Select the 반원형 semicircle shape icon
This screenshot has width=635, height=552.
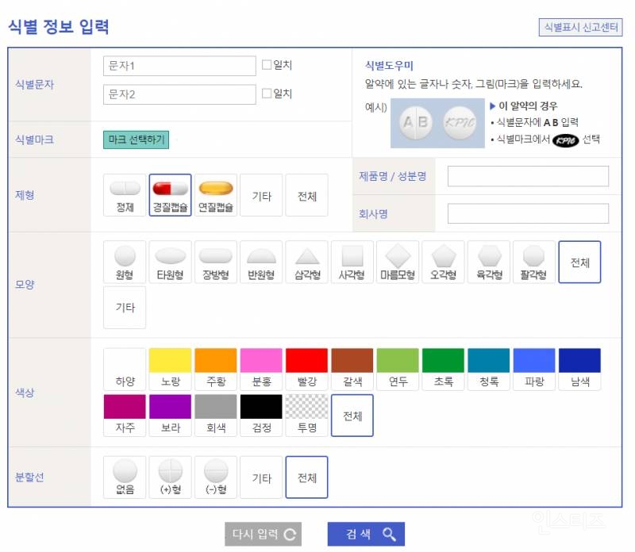pyautogui.click(x=261, y=262)
